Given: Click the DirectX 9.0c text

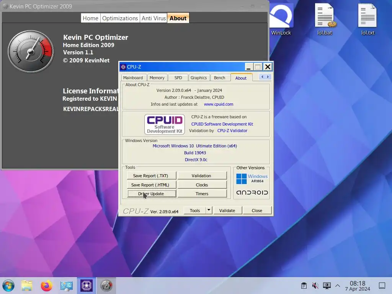Looking at the screenshot, I should [x=196, y=160].
